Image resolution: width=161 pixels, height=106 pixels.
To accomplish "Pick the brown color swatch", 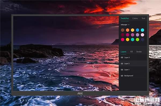I will (123, 30).
